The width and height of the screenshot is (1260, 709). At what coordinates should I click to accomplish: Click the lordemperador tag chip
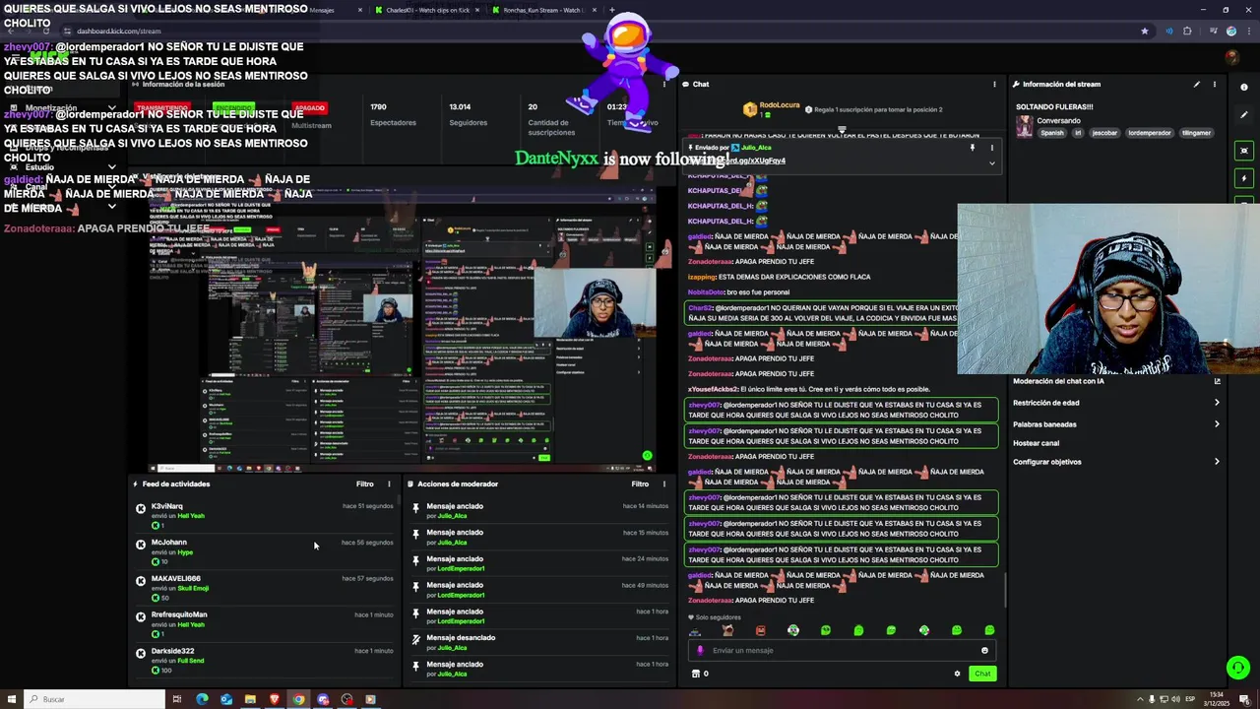1150,133
